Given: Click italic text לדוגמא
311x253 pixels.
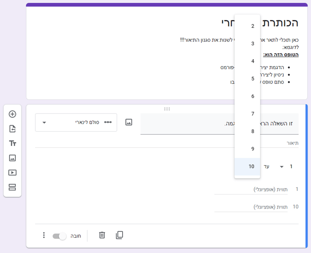Looking at the screenshot, I should click(291, 47).
